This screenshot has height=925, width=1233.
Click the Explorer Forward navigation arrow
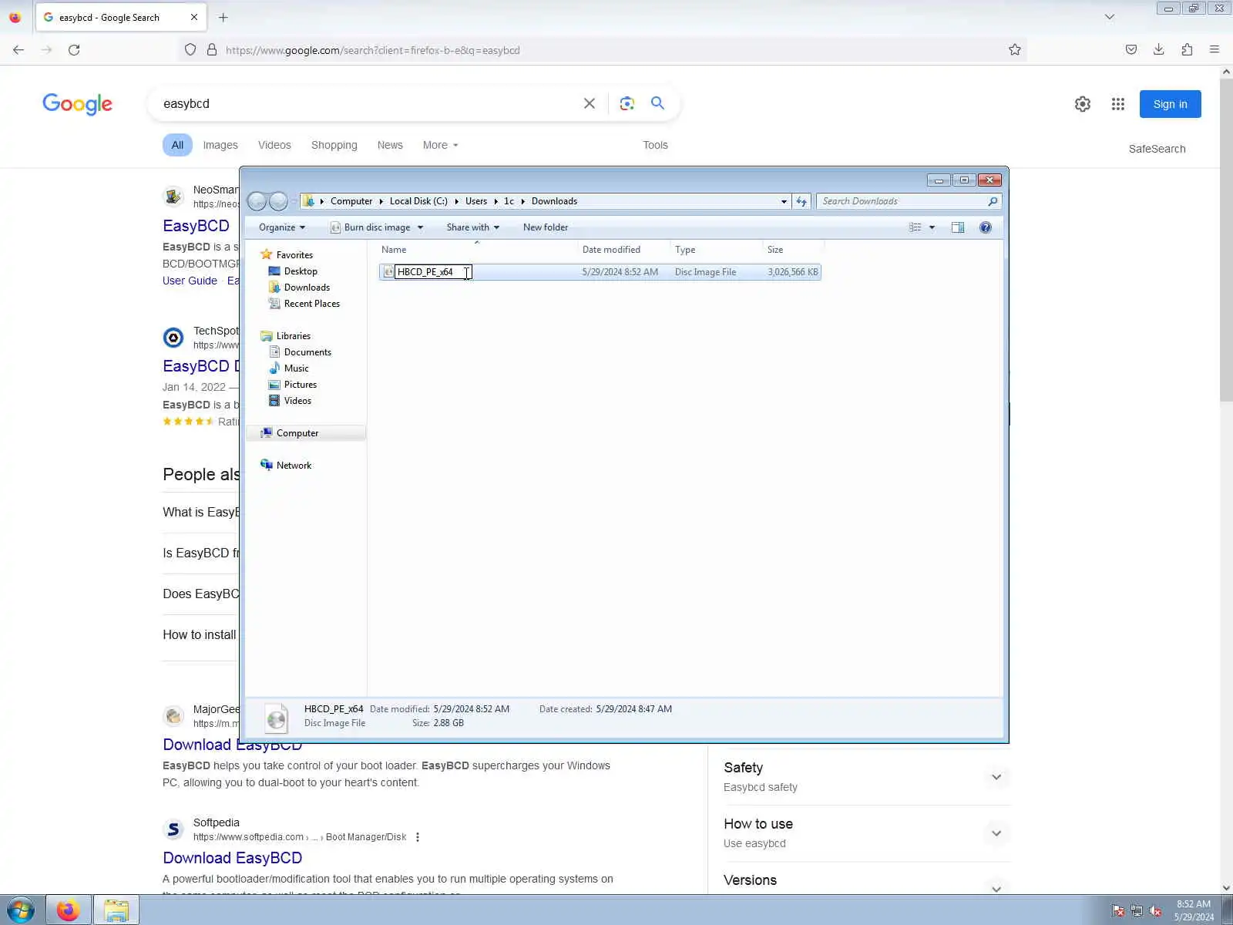[x=278, y=201]
